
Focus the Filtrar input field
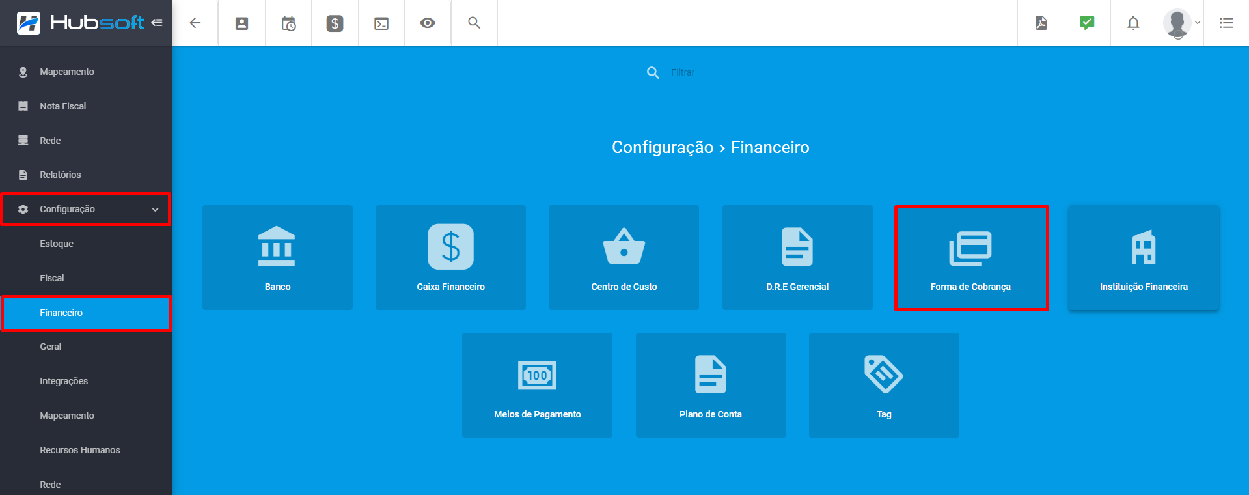[724, 72]
